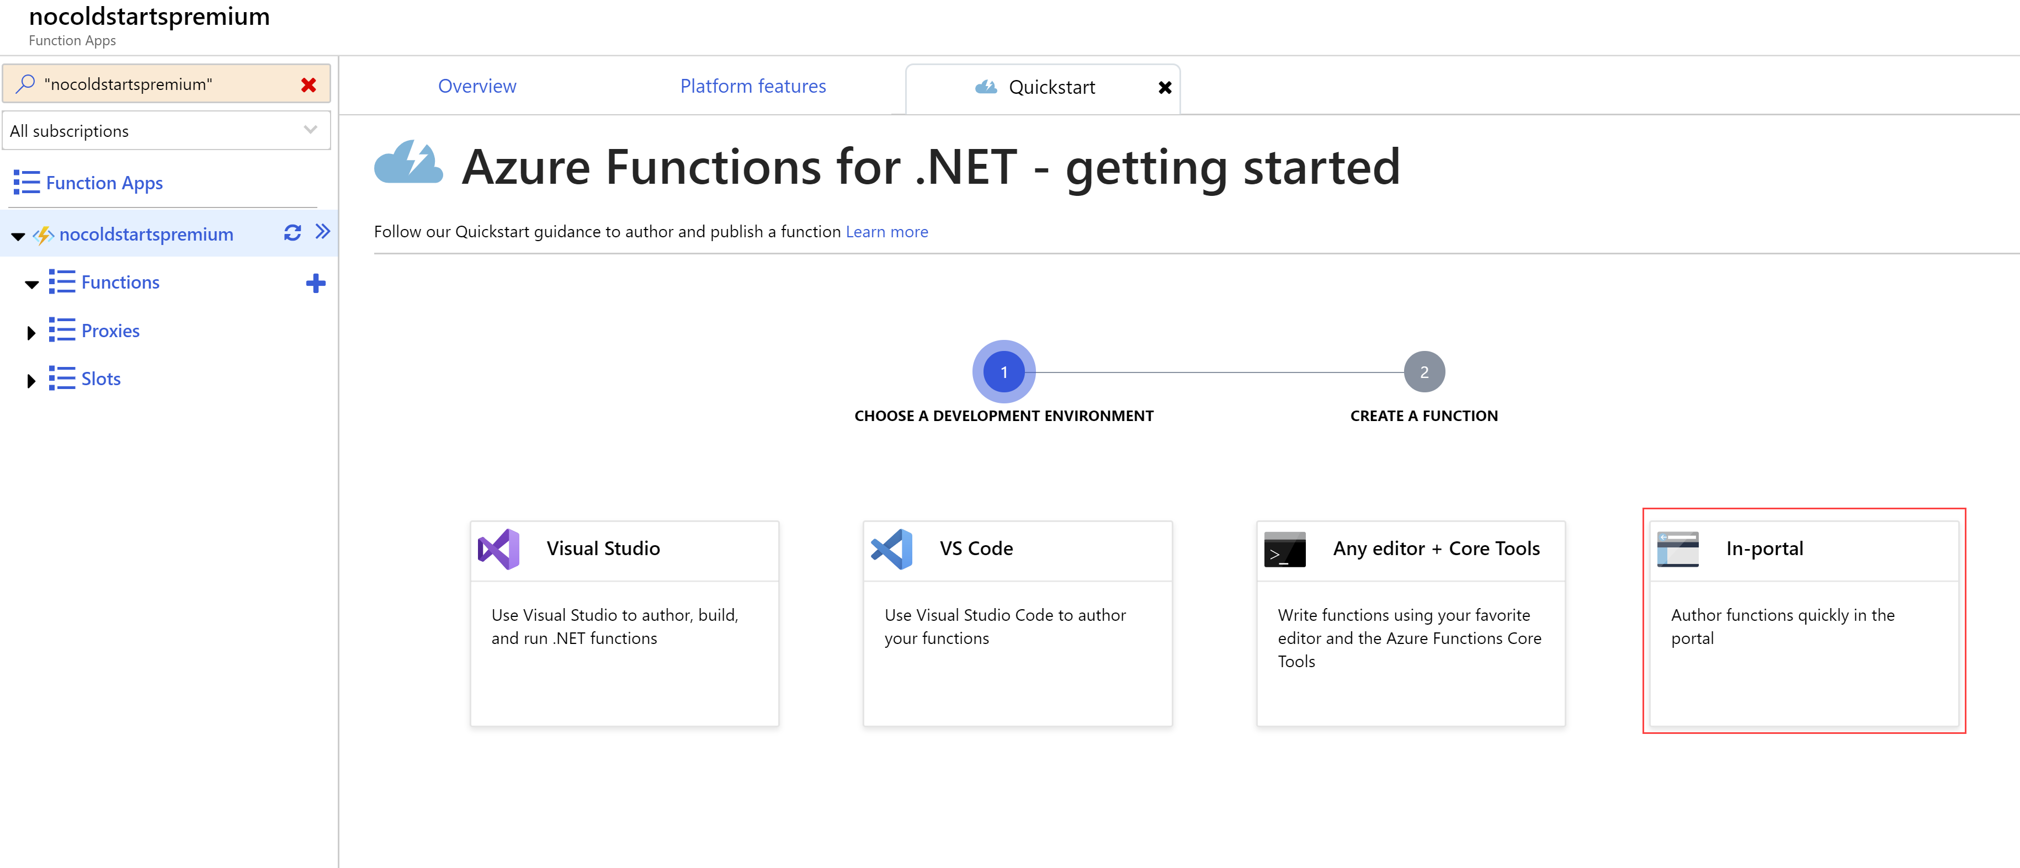Open the Function Apps link

pos(104,183)
